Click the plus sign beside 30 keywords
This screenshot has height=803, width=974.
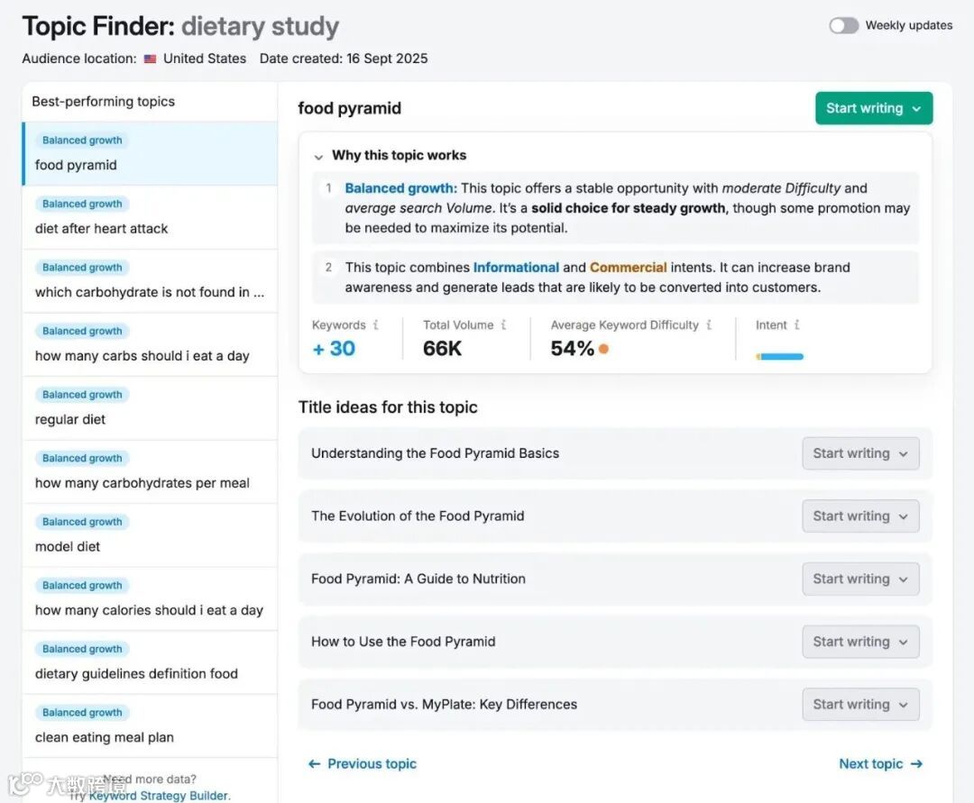(318, 349)
